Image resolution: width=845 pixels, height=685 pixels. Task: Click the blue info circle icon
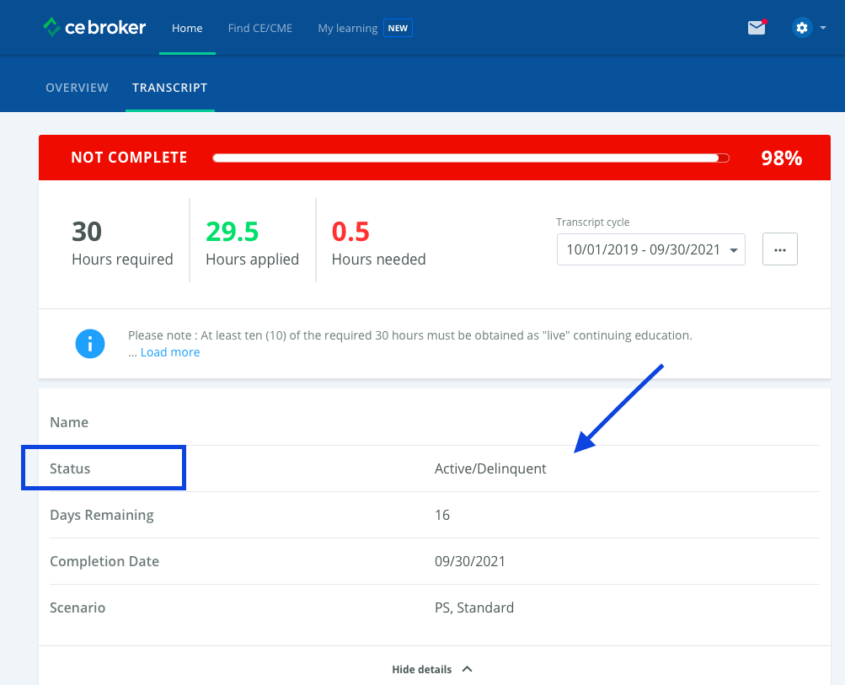pyautogui.click(x=90, y=344)
